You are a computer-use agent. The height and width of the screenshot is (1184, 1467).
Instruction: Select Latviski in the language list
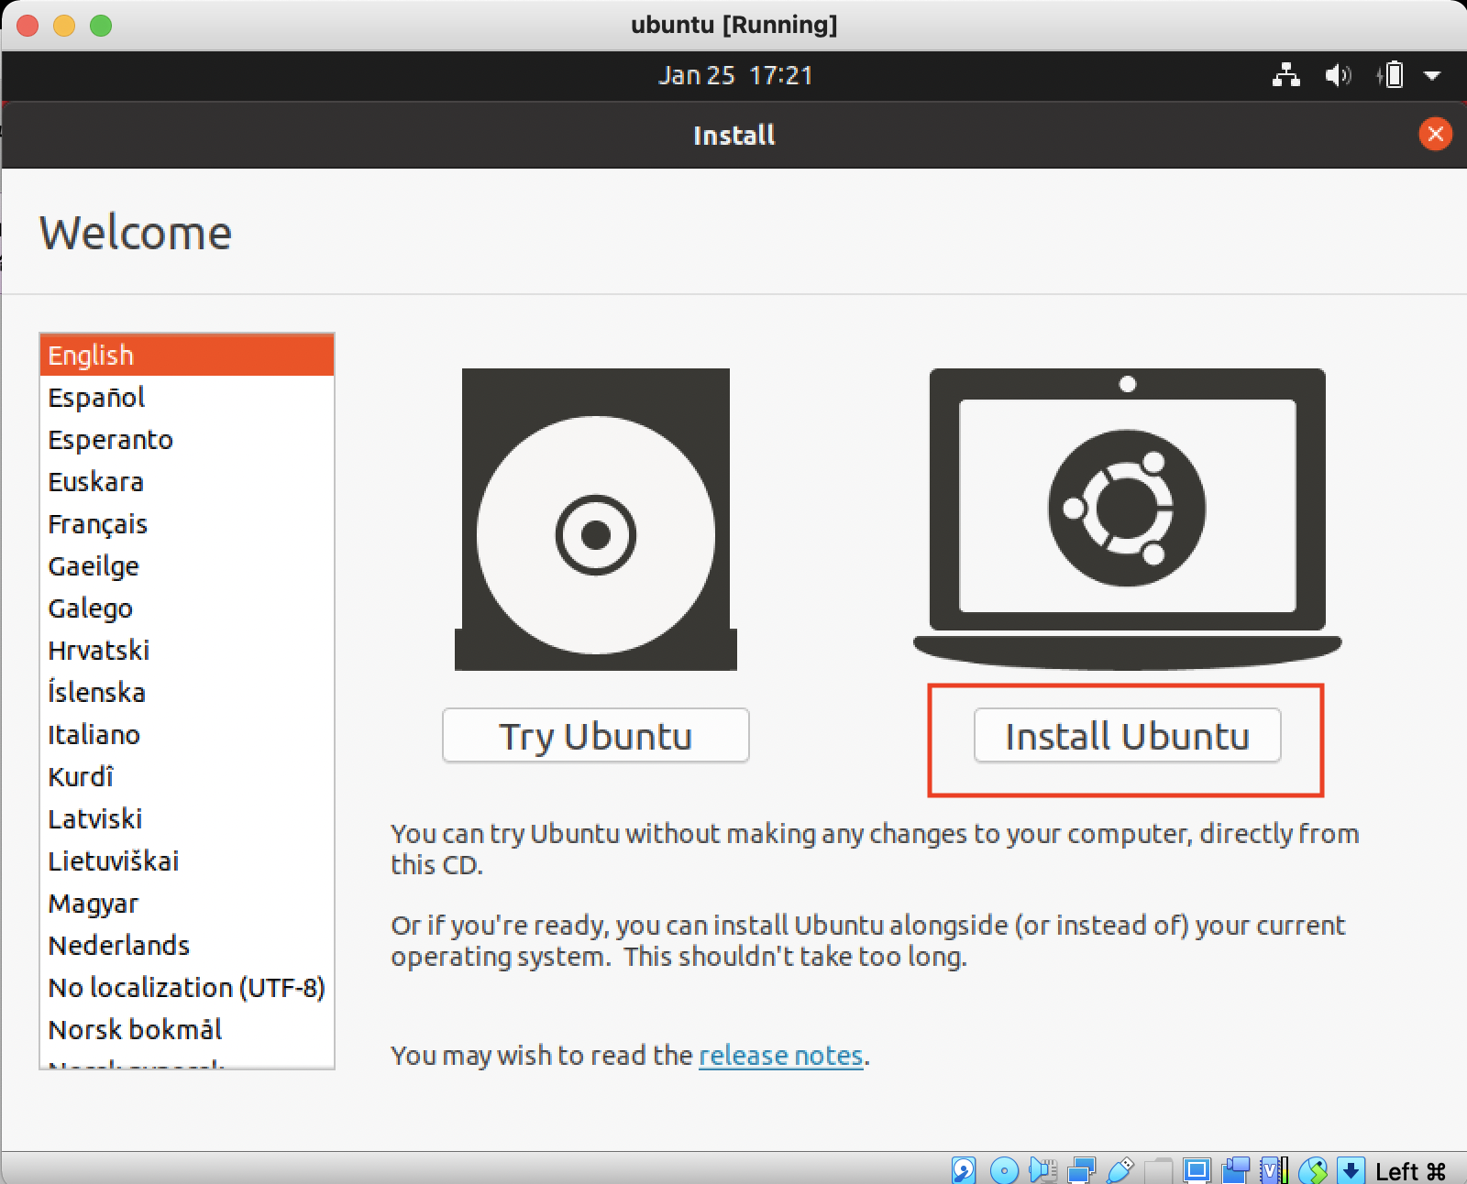tap(187, 819)
